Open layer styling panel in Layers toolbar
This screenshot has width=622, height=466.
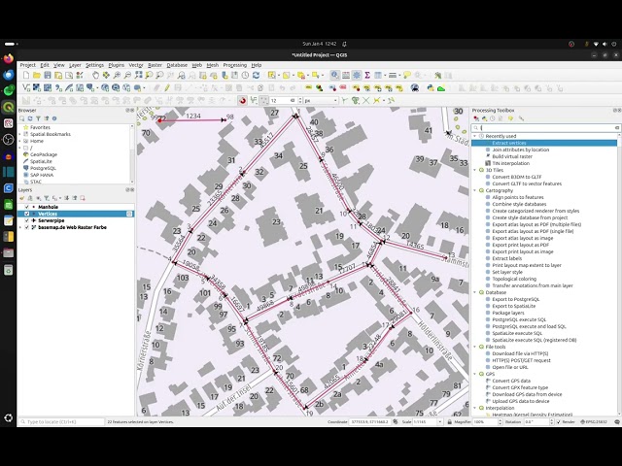(x=22, y=198)
